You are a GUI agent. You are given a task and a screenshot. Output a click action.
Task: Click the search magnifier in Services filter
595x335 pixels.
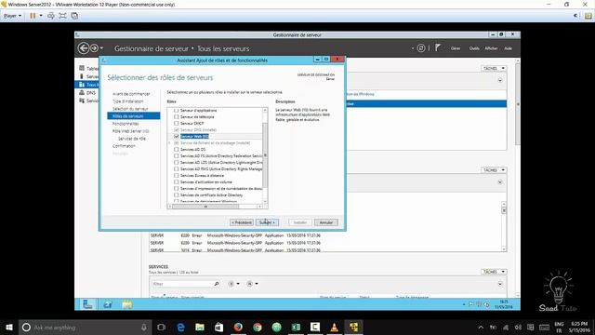(x=217, y=283)
